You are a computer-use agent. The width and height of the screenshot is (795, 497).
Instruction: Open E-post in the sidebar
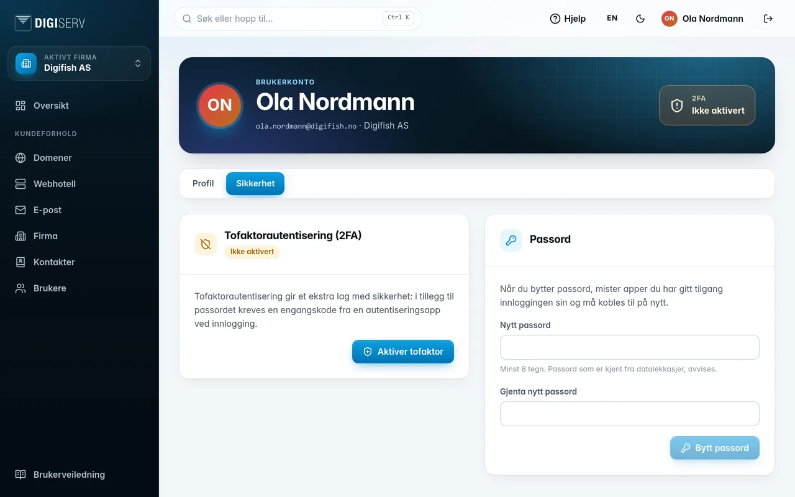click(x=79, y=210)
